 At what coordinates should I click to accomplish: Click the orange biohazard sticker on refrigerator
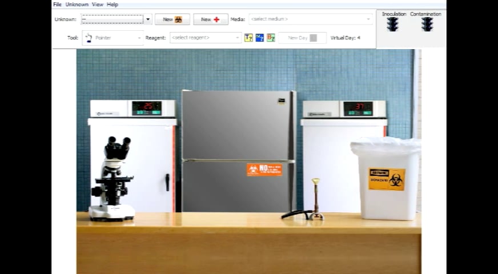point(264,170)
